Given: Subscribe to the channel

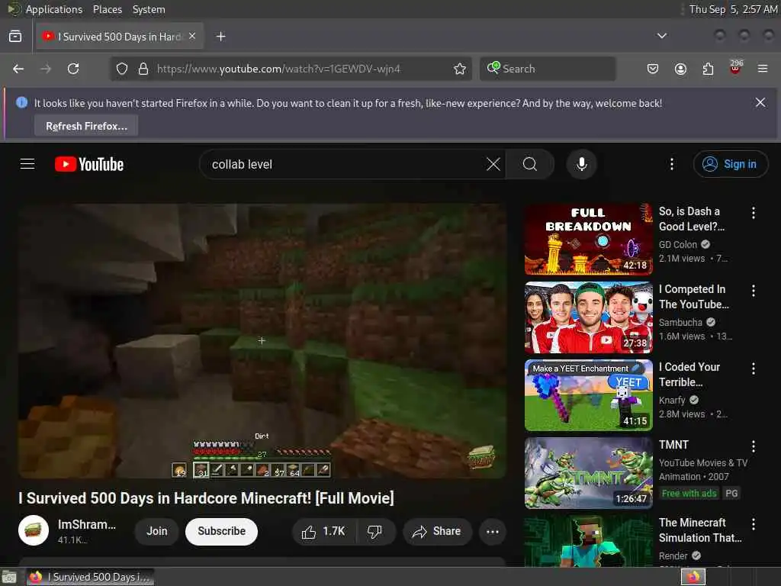Looking at the screenshot, I should pos(221,531).
